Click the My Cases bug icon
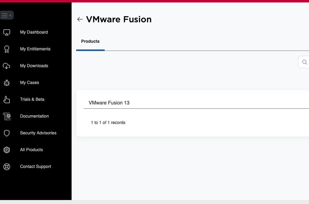This screenshot has height=204, width=309. 7,83
